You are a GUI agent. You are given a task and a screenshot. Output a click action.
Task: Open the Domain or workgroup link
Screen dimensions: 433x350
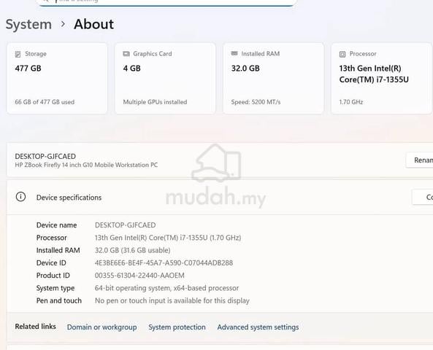point(102,327)
